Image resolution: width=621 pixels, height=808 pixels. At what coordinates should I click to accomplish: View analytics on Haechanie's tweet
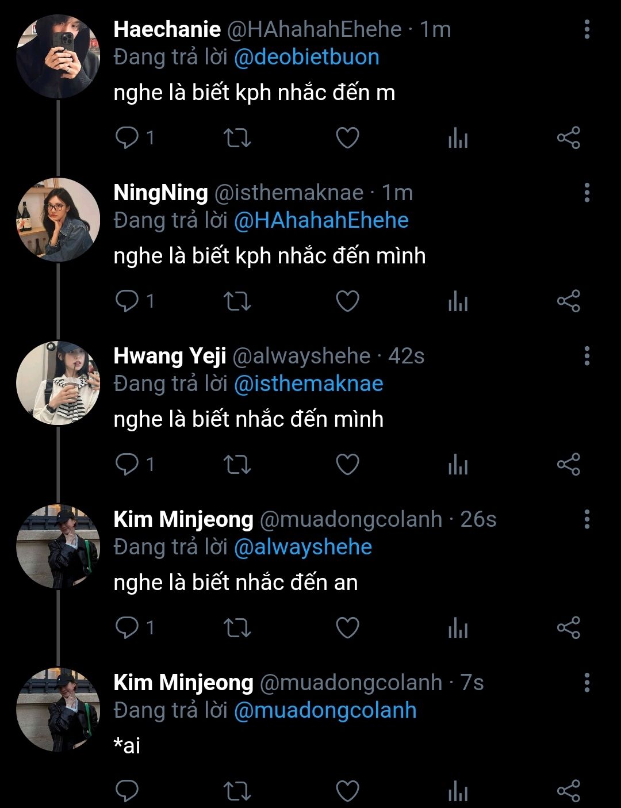click(458, 139)
